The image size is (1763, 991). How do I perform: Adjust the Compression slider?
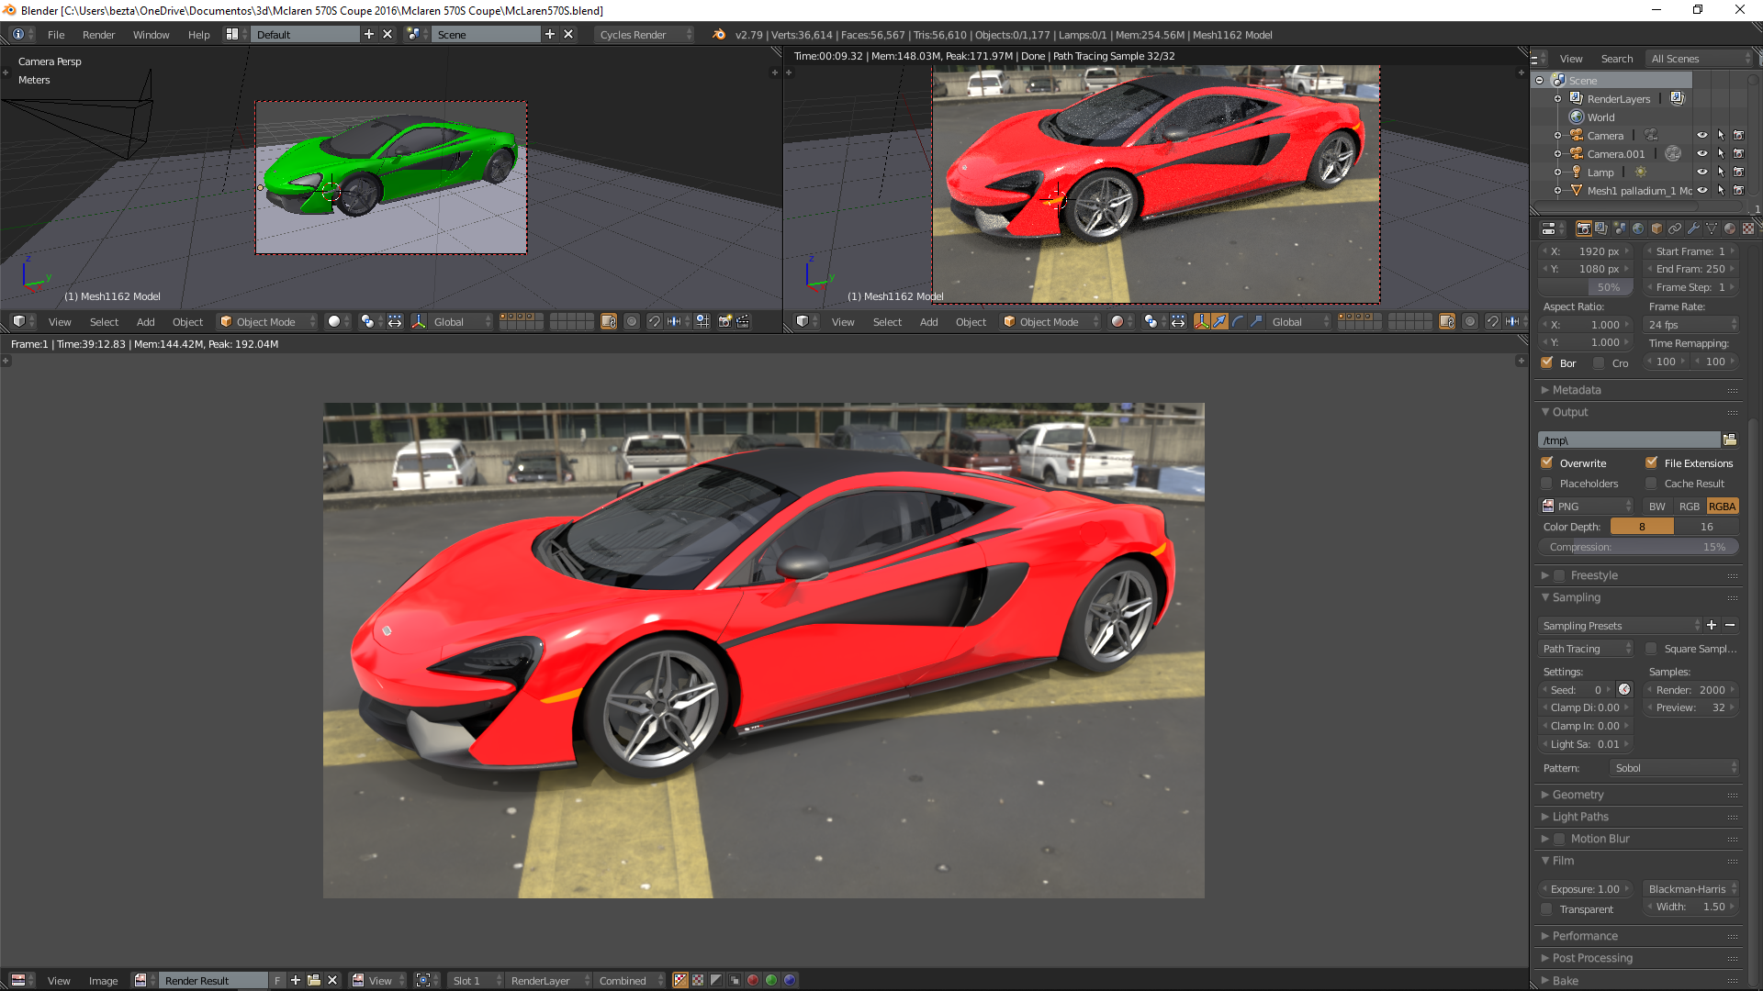click(x=1638, y=547)
